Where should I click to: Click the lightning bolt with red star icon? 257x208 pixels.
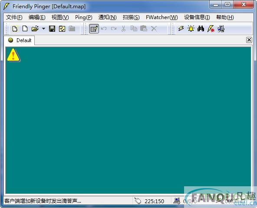(x=211, y=29)
